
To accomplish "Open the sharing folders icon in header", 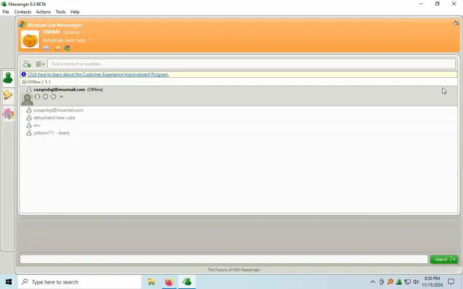I will 58,48.
